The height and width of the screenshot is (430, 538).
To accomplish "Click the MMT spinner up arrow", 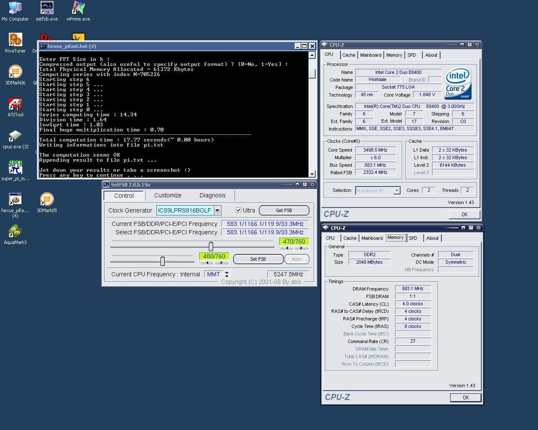I will coord(227,272).
